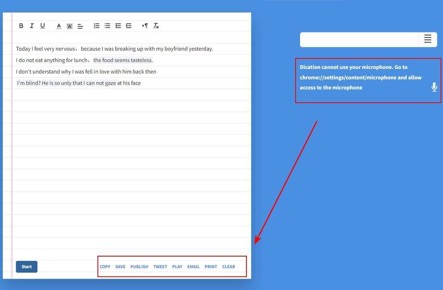
Task: Click the TWEET link
Action: [x=160, y=267]
